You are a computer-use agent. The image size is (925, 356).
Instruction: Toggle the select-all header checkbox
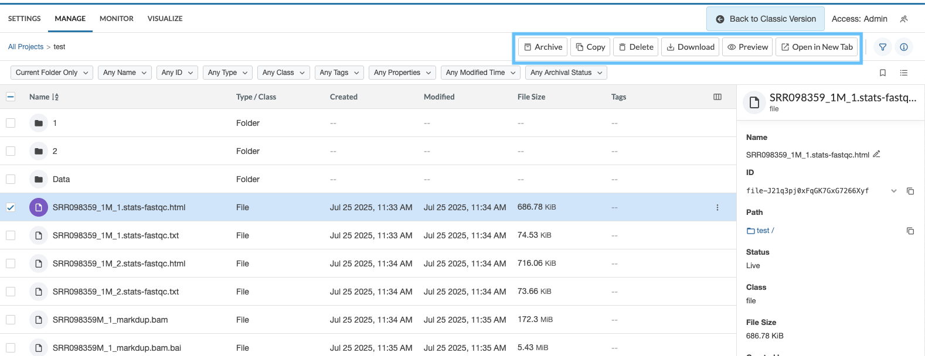click(11, 97)
